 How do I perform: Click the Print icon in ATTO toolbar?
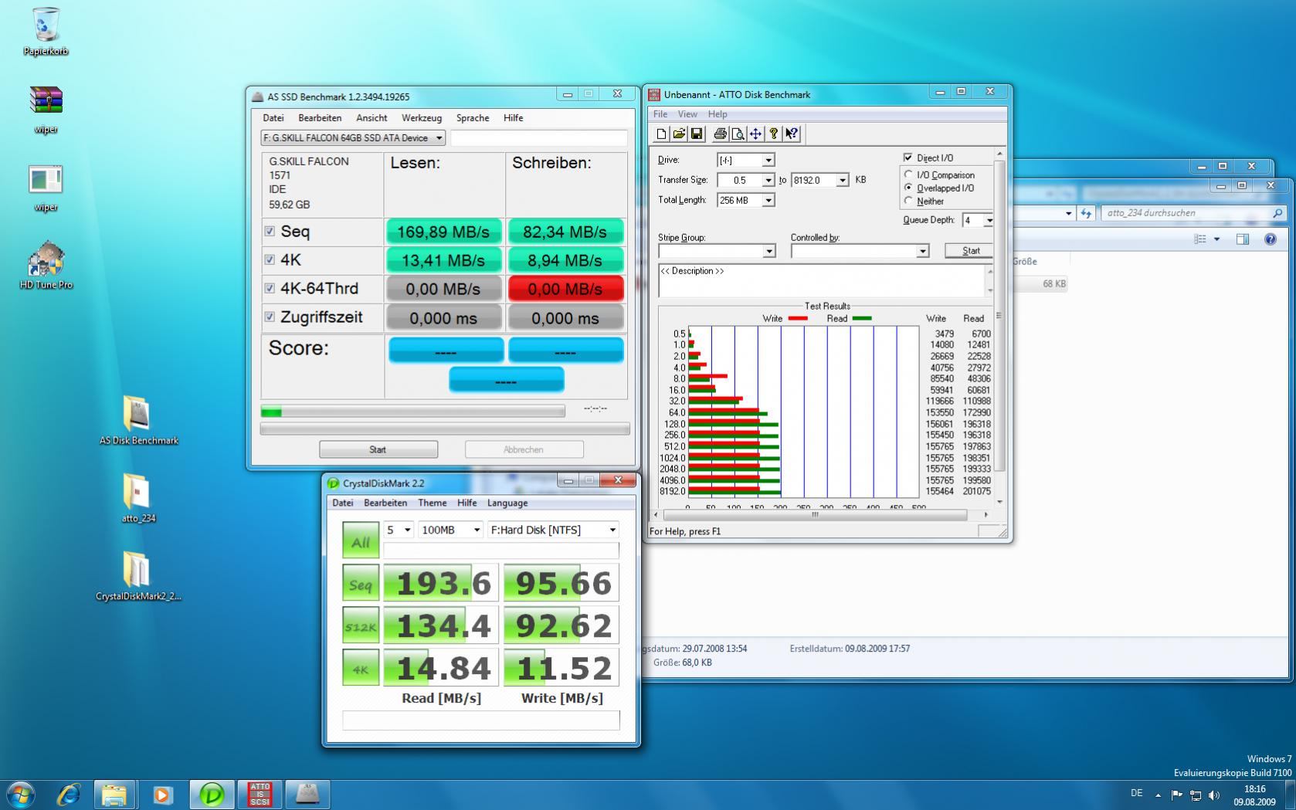tap(720, 134)
